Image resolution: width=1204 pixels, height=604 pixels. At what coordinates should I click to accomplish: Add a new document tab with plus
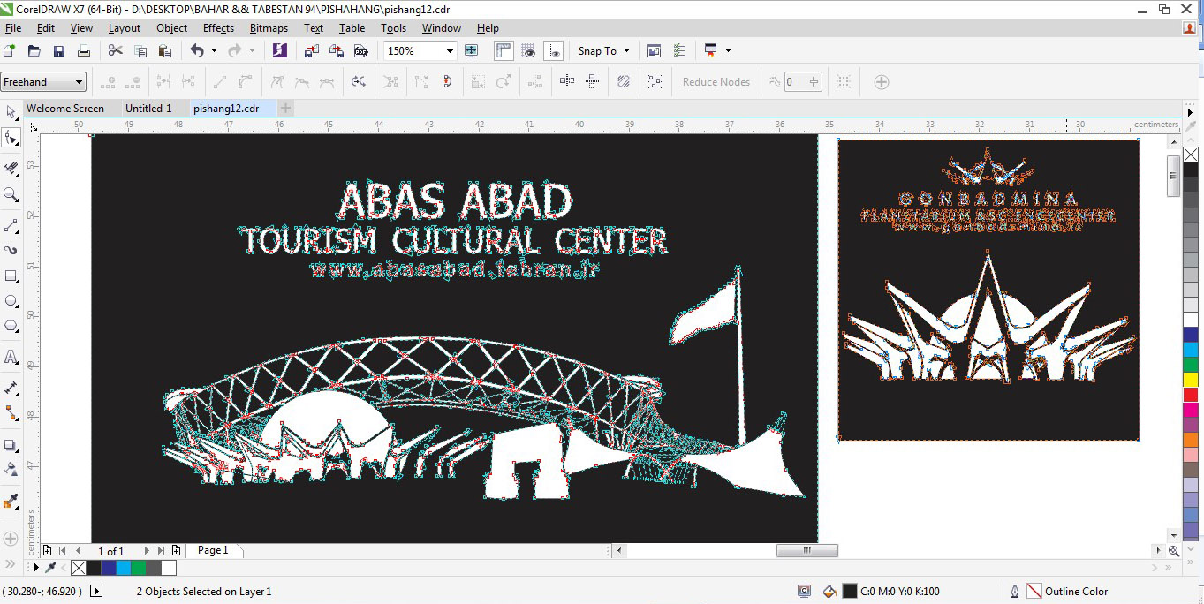(x=286, y=109)
